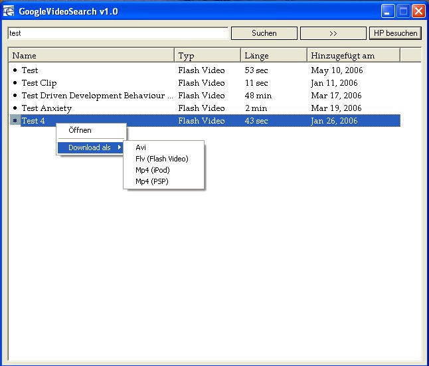The image size is (429, 366).
Task: Click the search text field containing 'test'
Action: click(x=118, y=33)
